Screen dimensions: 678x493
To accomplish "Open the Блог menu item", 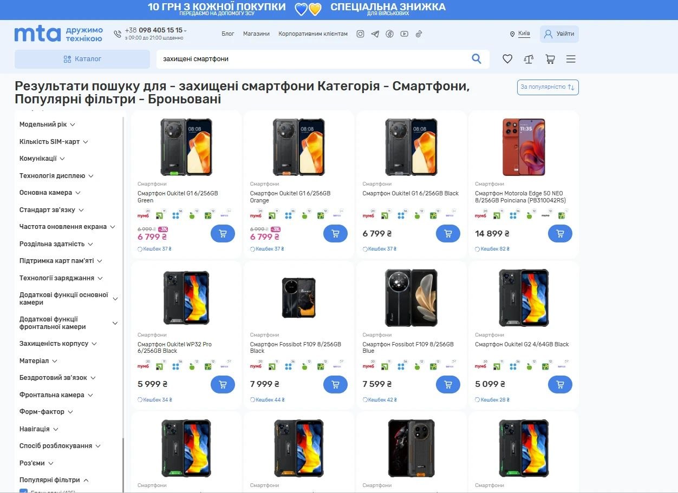I will pyautogui.click(x=228, y=34).
